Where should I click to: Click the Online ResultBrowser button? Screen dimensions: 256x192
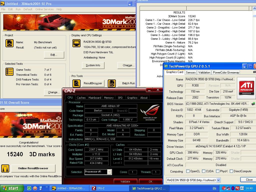click(x=33, y=168)
